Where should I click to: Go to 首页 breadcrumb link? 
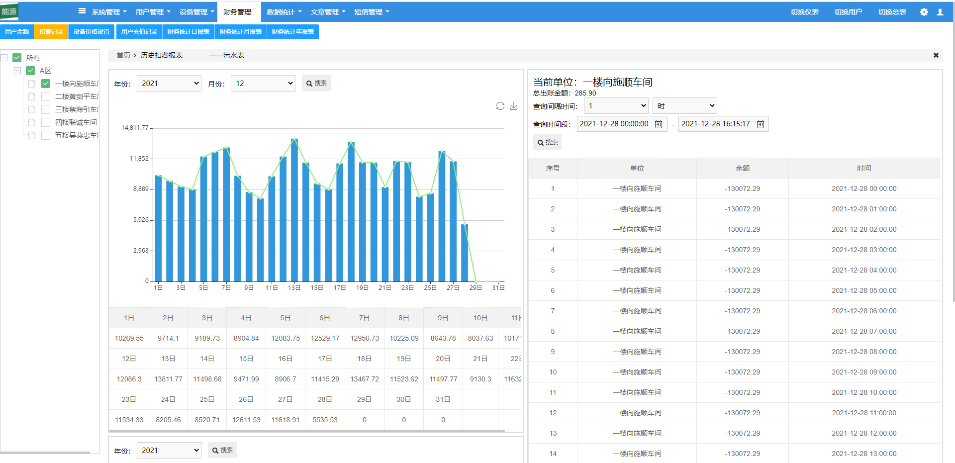123,55
